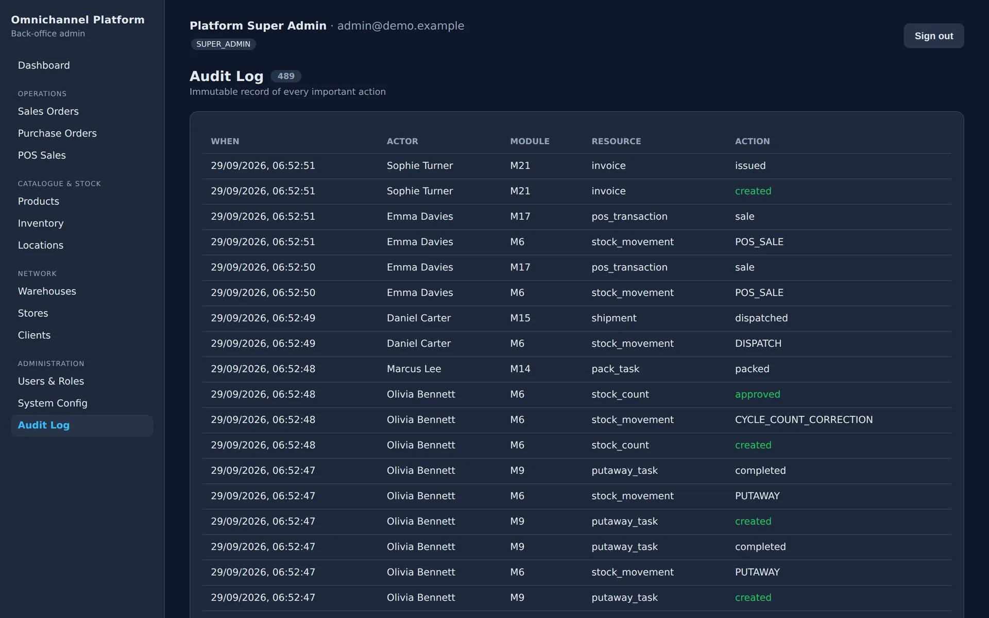Screen dimensions: 989x618
Task: Click the ACTION column header
Action: (x=752, y=141)
